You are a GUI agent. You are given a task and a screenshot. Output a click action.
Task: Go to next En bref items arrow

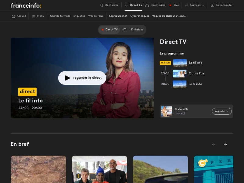click(225, 145)
